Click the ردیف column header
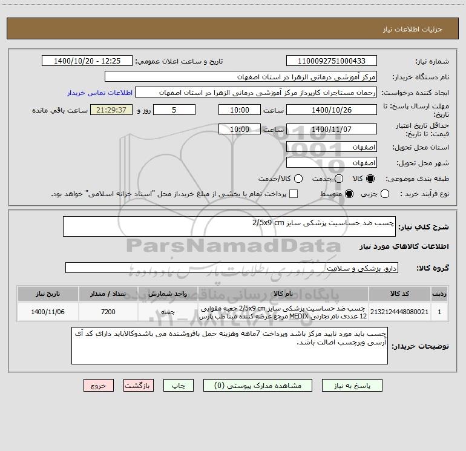This screenshot has width=466, height=451. click(x=439, y=294)
